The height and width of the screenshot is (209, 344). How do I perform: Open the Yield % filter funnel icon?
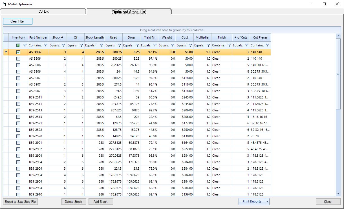click(155, 45)
